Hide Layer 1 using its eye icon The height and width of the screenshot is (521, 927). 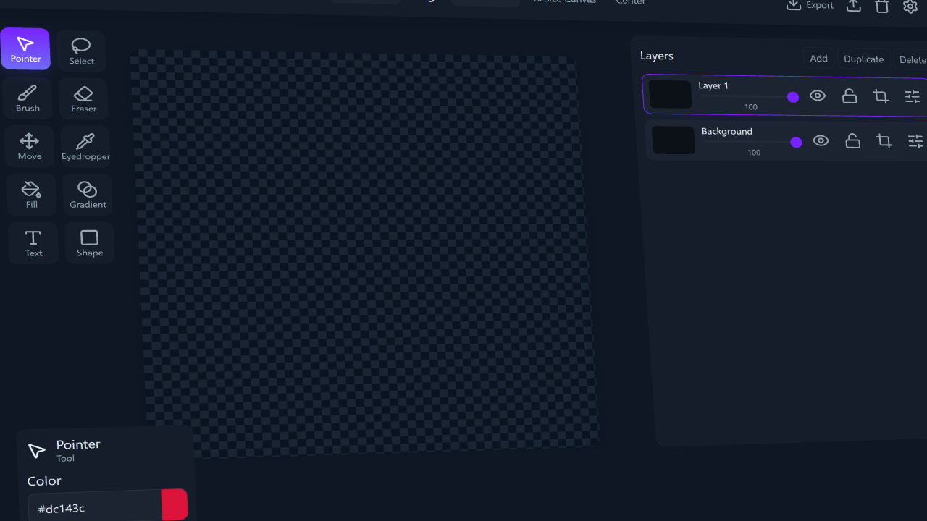coord(818,96)
